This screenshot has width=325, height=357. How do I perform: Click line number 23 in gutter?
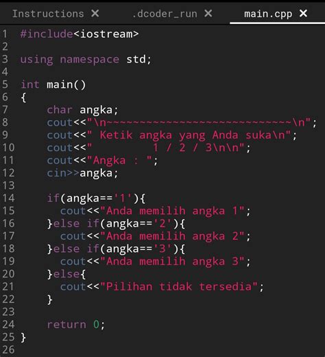tap(8, 312)
